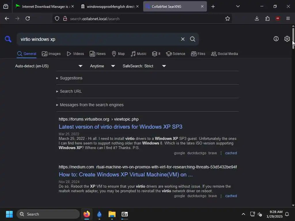Close the Internet Download Manager tab
Screen dimensions: 295x221
click(73, 6)
